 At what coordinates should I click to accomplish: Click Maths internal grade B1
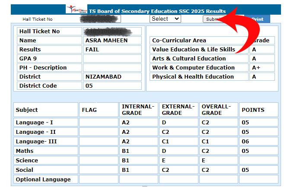coord(139,151)
